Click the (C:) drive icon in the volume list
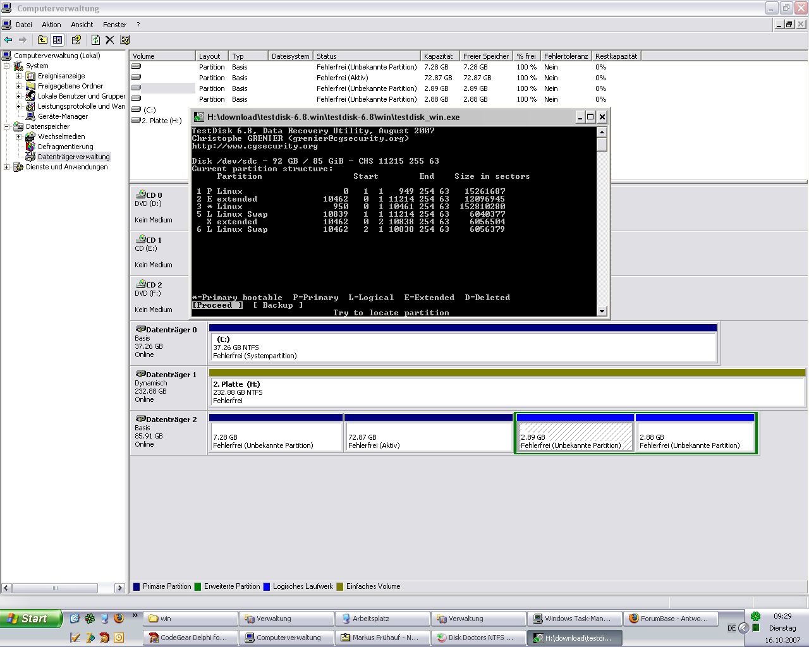 click(x=136, y=109)
